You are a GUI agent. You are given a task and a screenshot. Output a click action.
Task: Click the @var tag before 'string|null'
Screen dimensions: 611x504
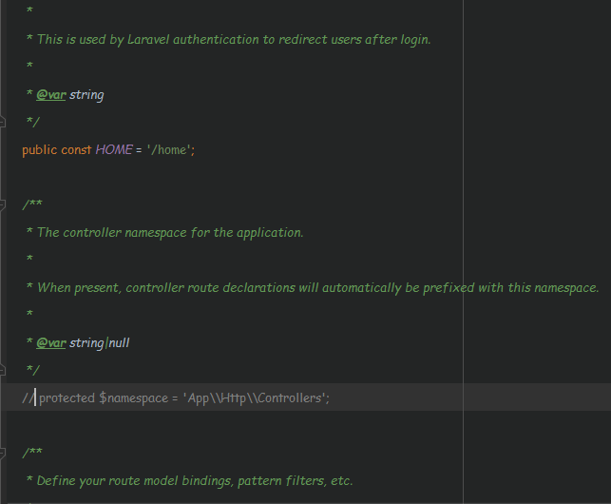point(51,342)
